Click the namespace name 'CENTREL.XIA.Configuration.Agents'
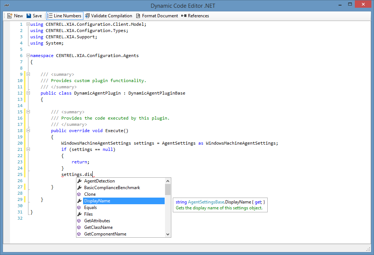Viewport: 374px width, 255px height. (97, 56)
